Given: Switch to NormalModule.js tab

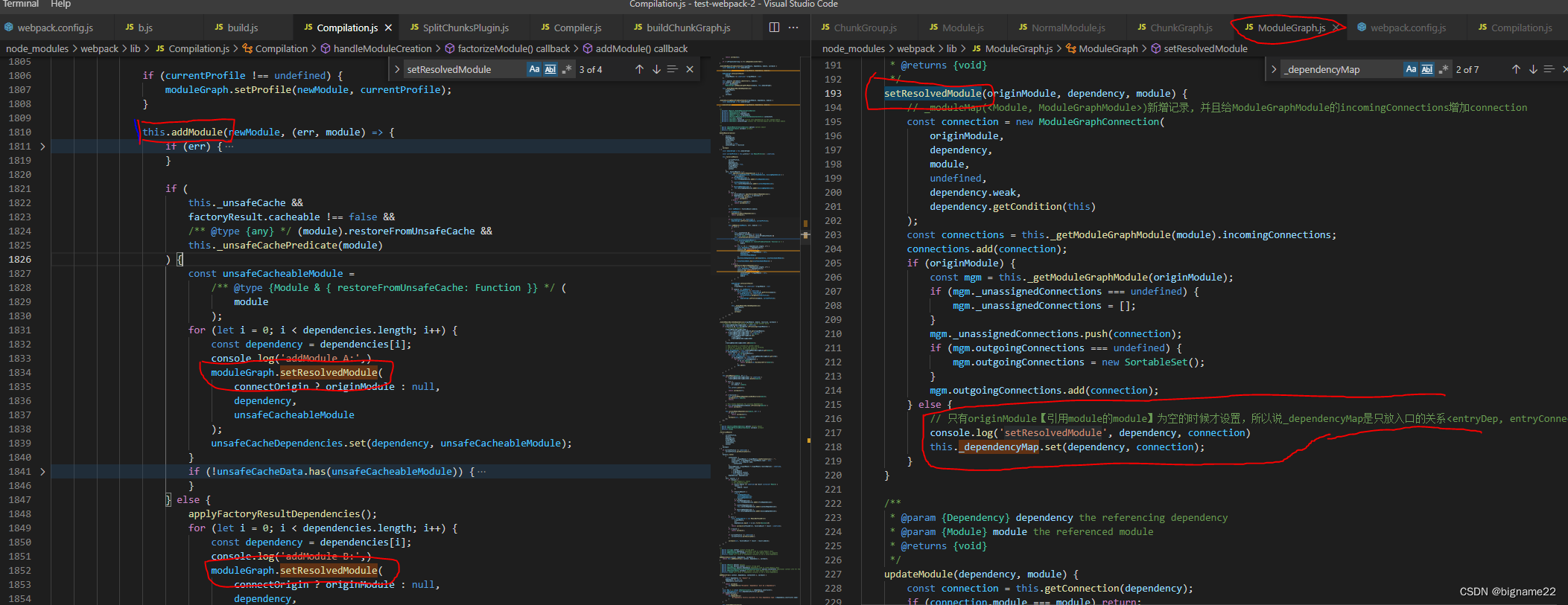Looking at the screenshot, I should 1068,28.
